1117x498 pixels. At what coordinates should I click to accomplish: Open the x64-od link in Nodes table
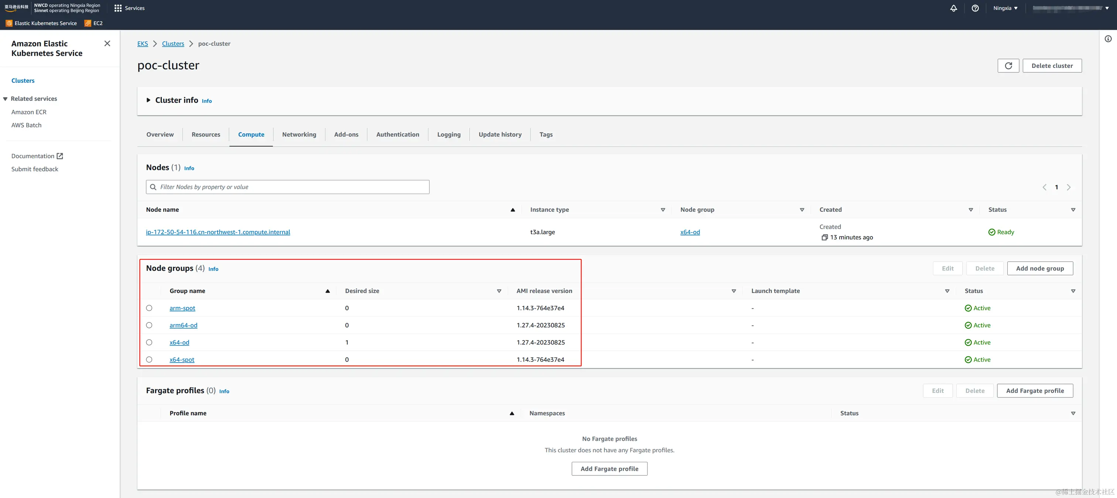(x=690, y=232)
